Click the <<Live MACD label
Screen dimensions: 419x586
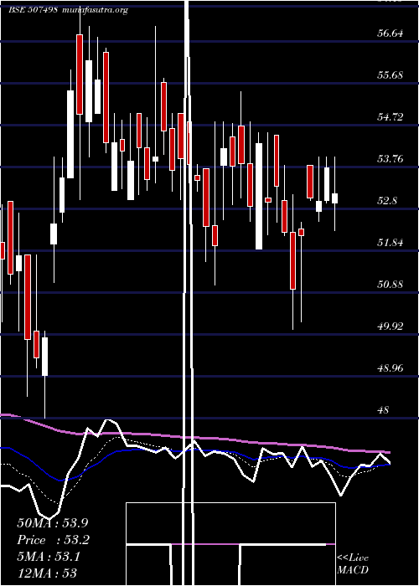pos(353,564)
